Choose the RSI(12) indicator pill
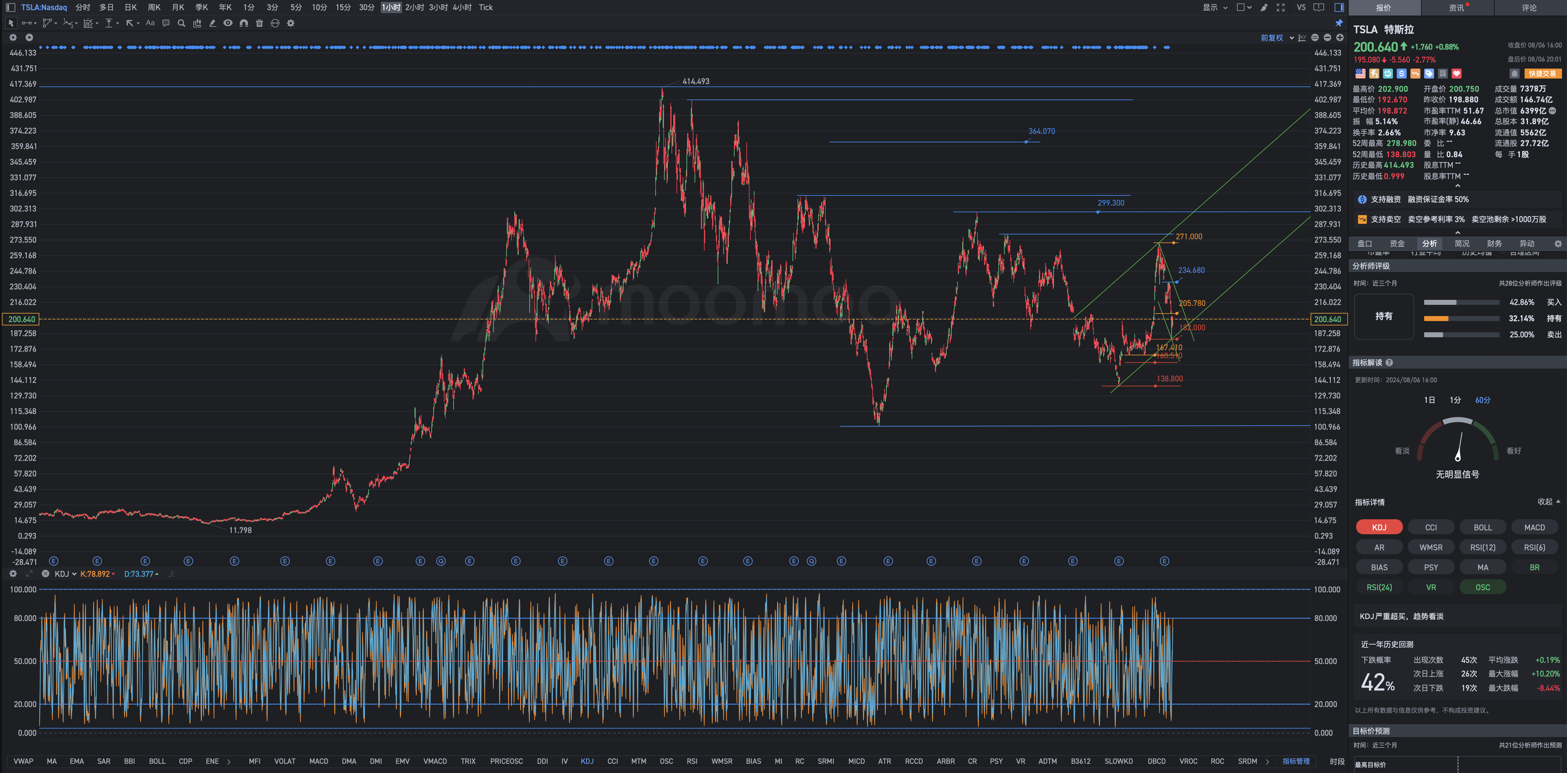Screen dimensions: 1567x773 (x=1482, y=548)
